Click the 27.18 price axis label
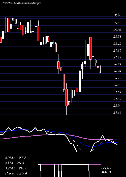 [x=117, y=57]
